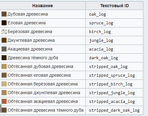
Task: Select the stripped_spruce_log ID code
Action: point(112,75)
